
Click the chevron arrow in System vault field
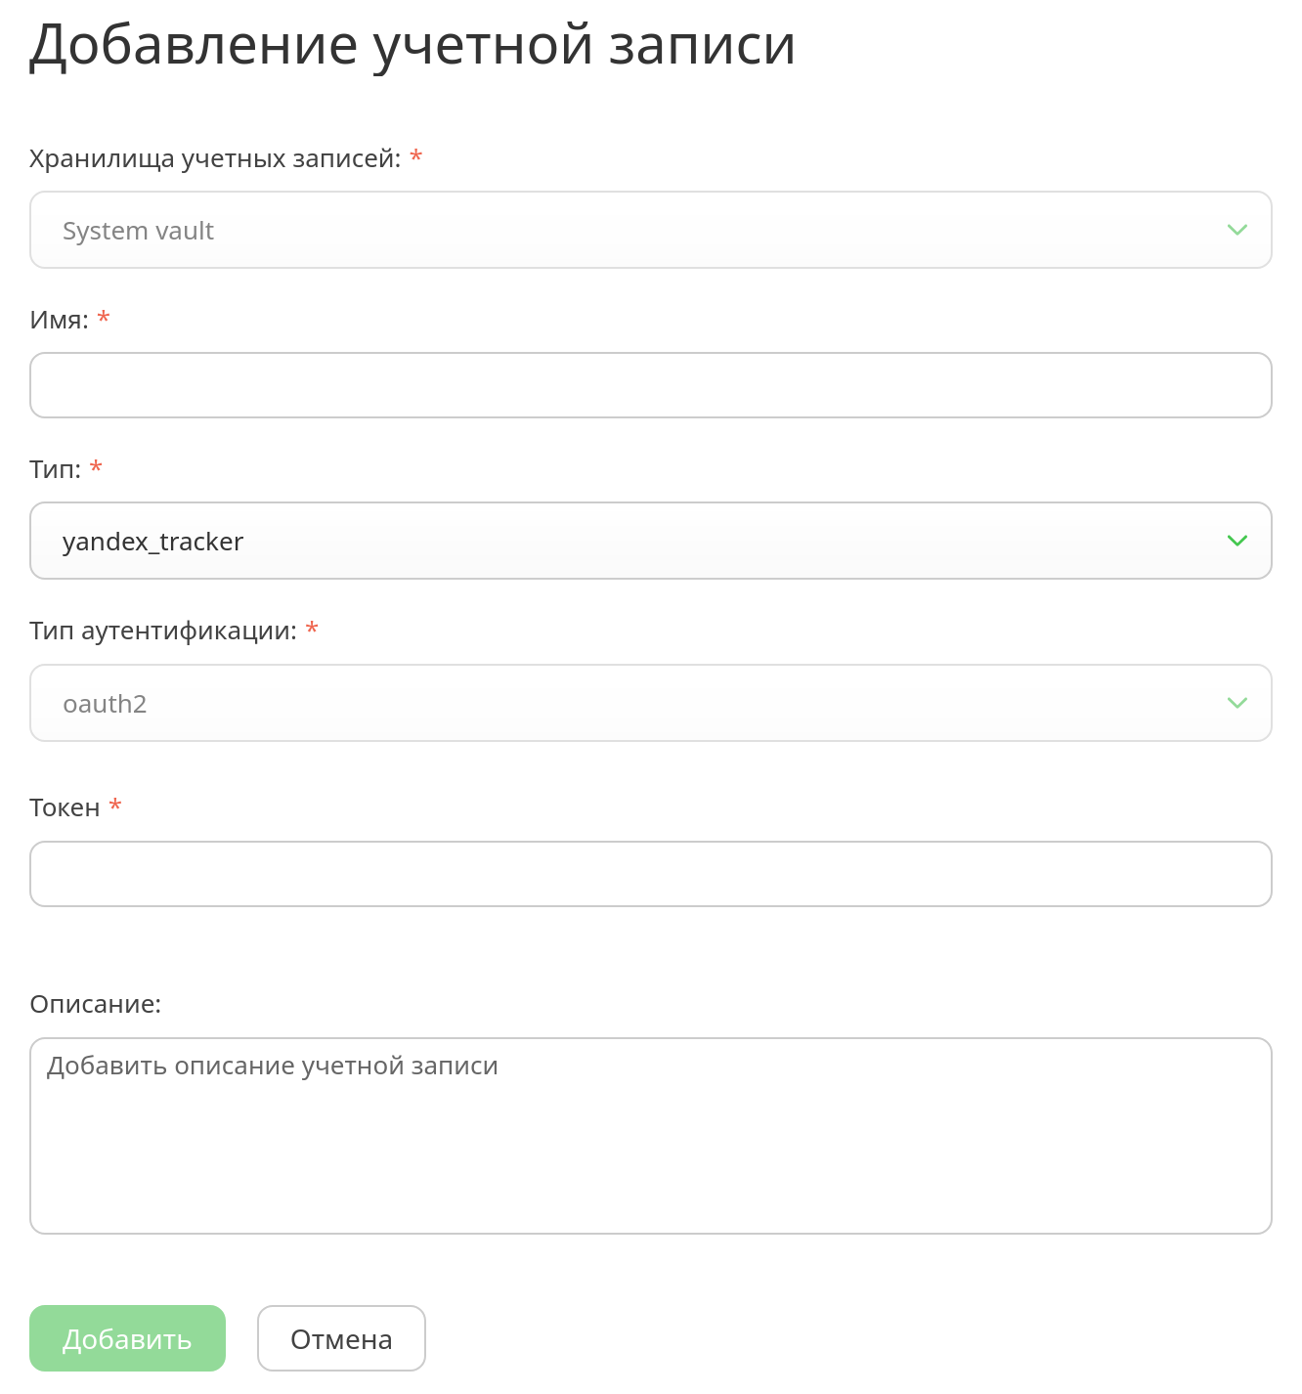1237,230
